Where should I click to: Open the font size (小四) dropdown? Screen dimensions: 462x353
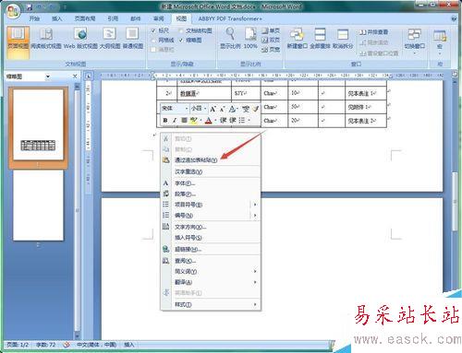[205, 109]
